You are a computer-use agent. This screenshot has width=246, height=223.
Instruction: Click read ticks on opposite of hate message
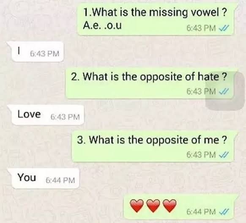coord(224,91)
